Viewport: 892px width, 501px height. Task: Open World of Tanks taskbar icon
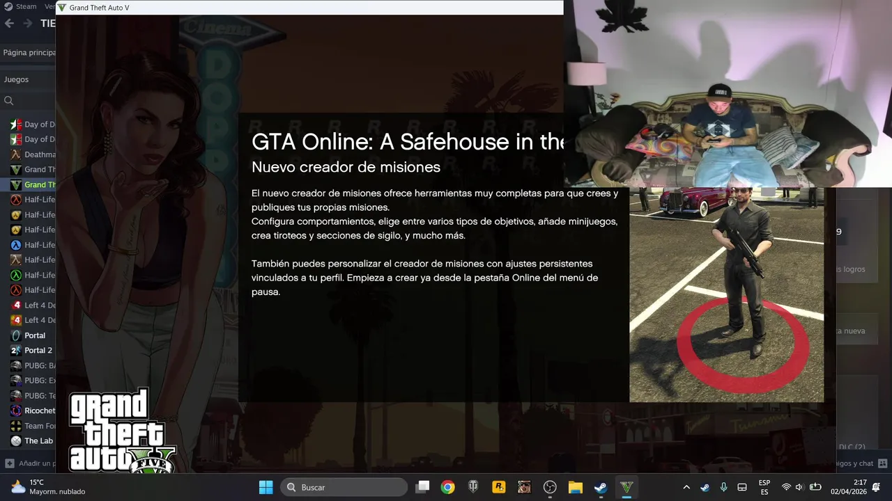point(473,487)
